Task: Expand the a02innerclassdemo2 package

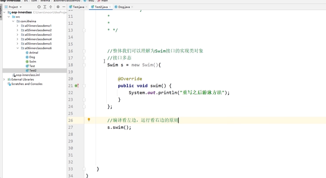Action: pos(17,30)
